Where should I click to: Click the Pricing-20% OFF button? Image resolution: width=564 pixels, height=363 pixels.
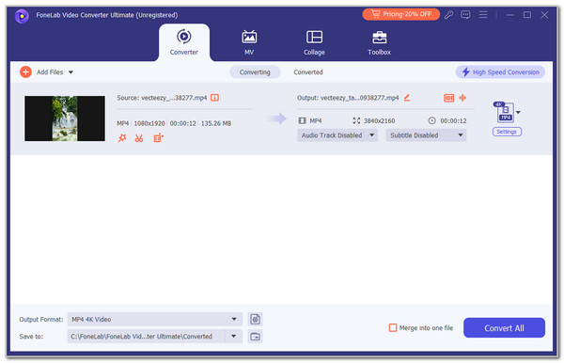[x=400, y=14]
